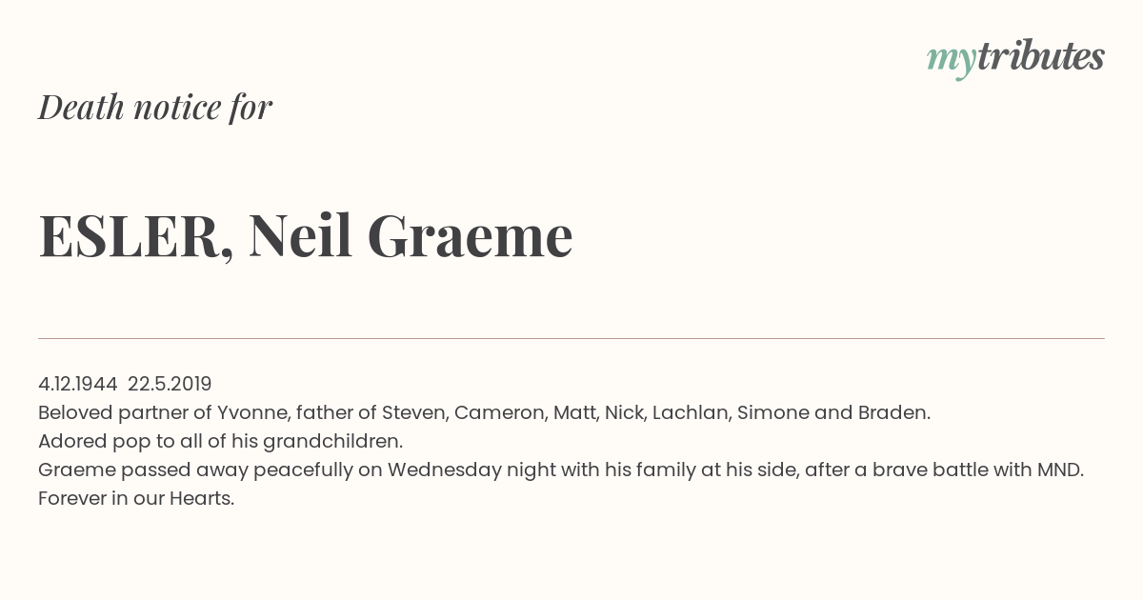Viewport: 1143px width, 600px height.
Task: Click the line 'Beloved partner of Yvonne'
Action: point(484,412)
